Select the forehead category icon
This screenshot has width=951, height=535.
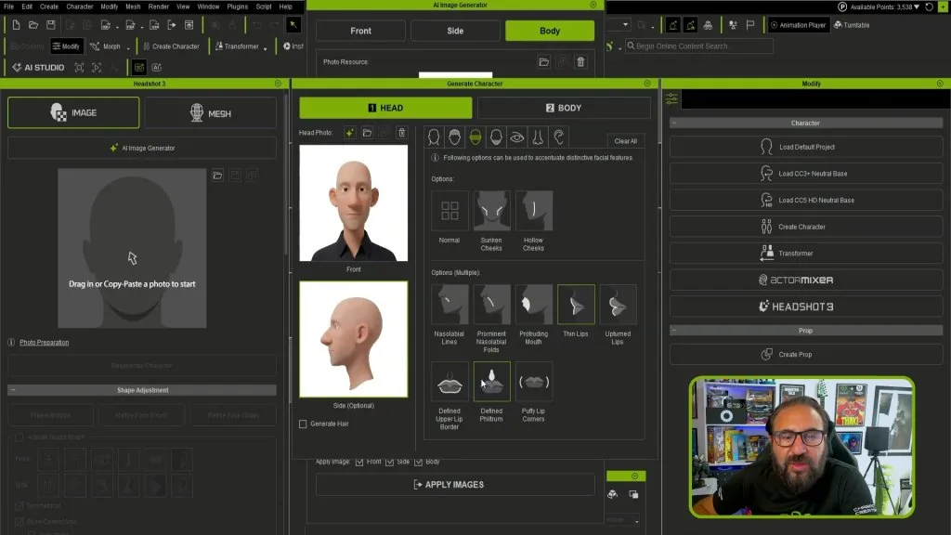pos(454,137)
